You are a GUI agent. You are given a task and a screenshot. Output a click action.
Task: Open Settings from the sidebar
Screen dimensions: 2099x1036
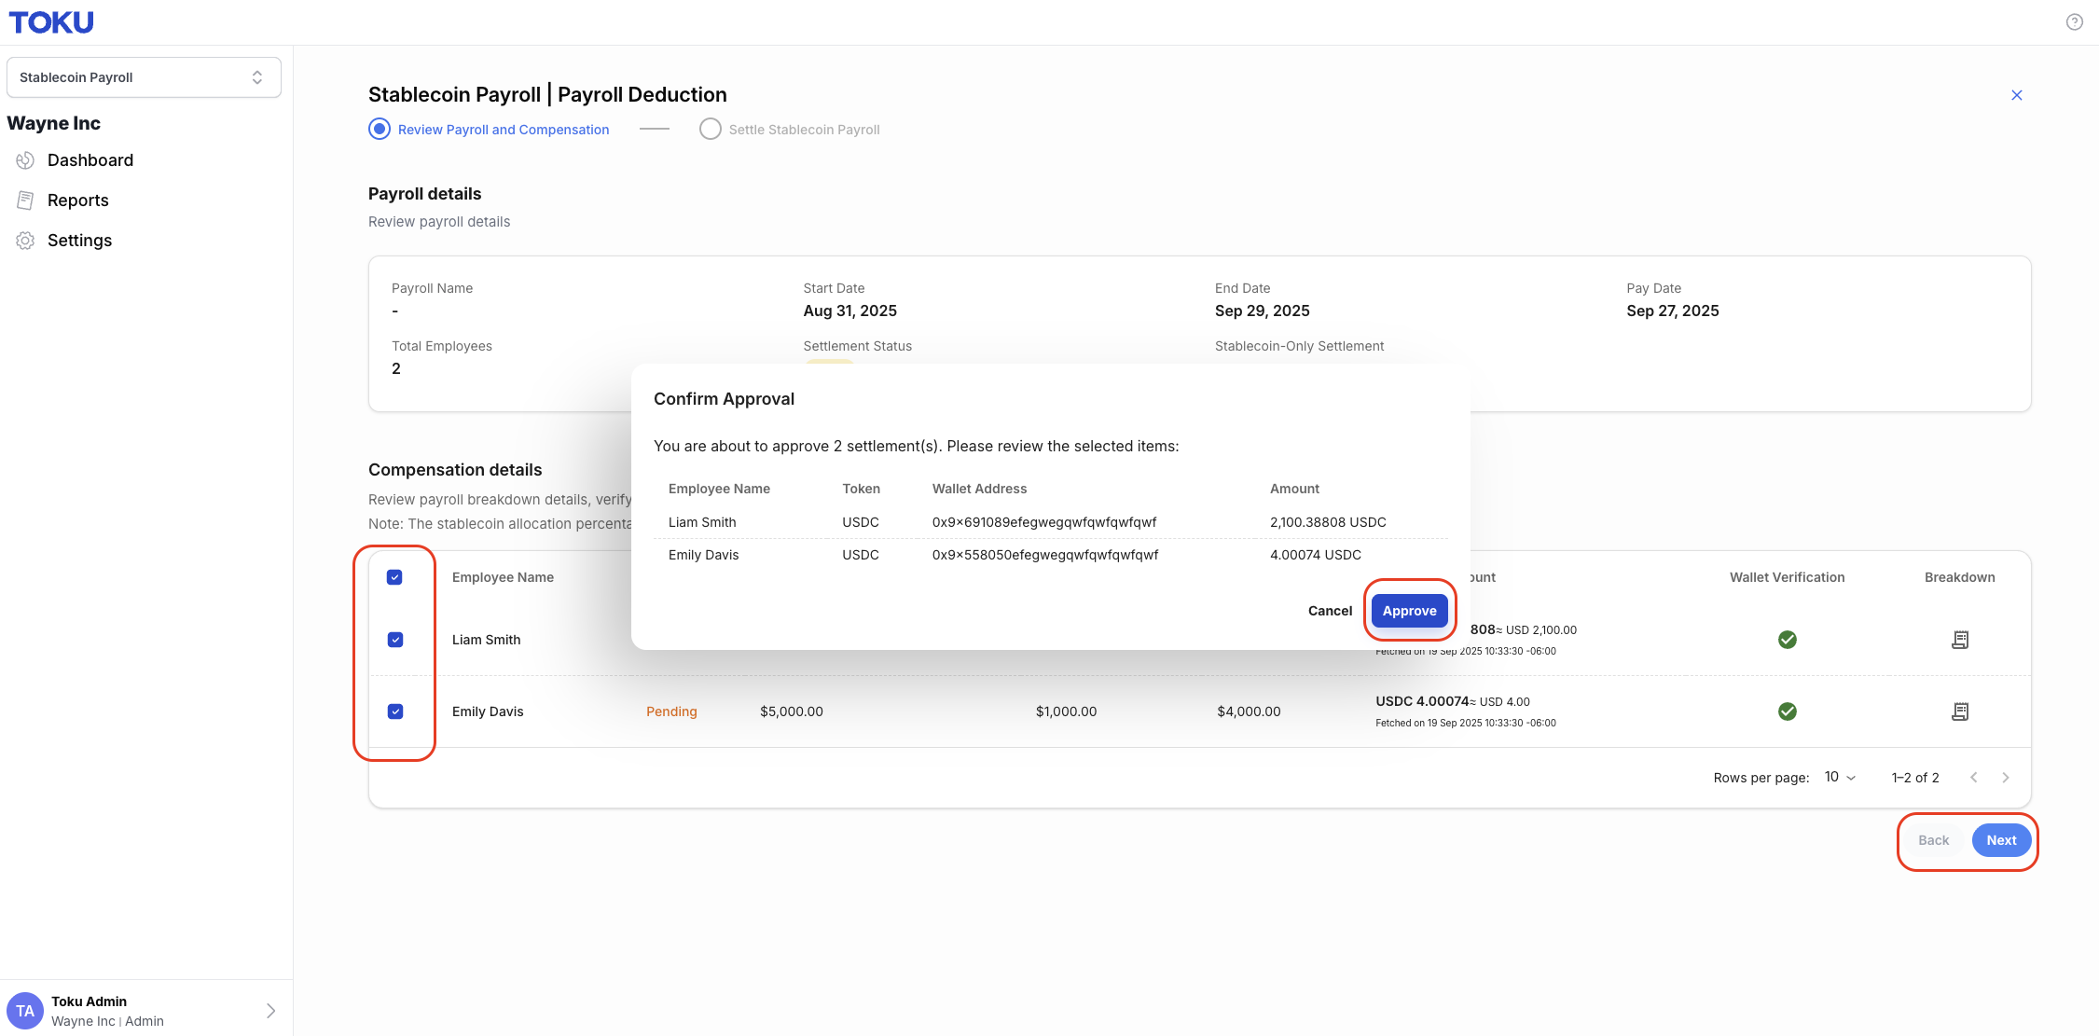click(x=79, y=241)
